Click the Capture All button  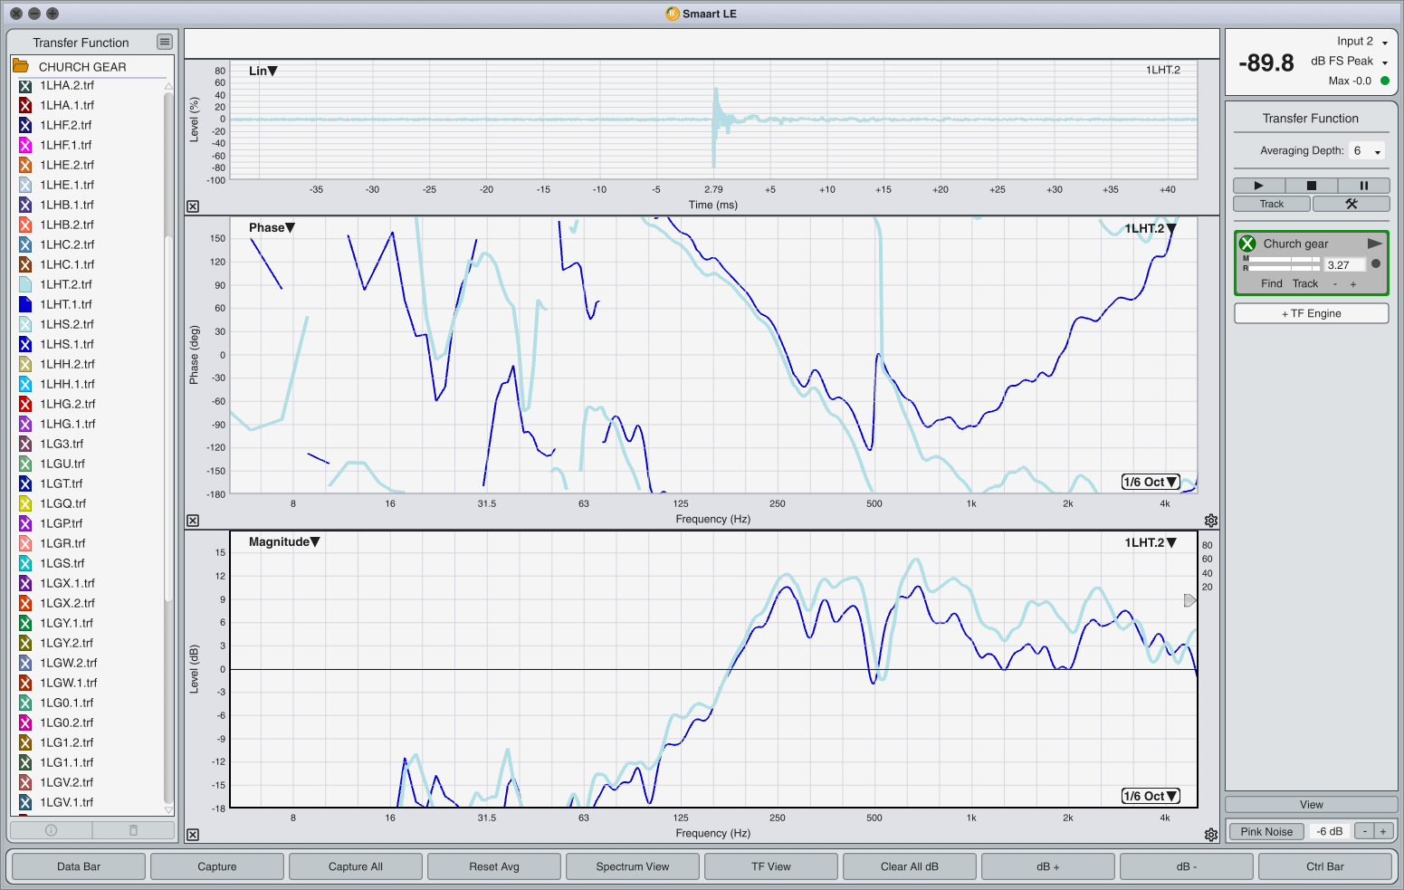point(356,866)
